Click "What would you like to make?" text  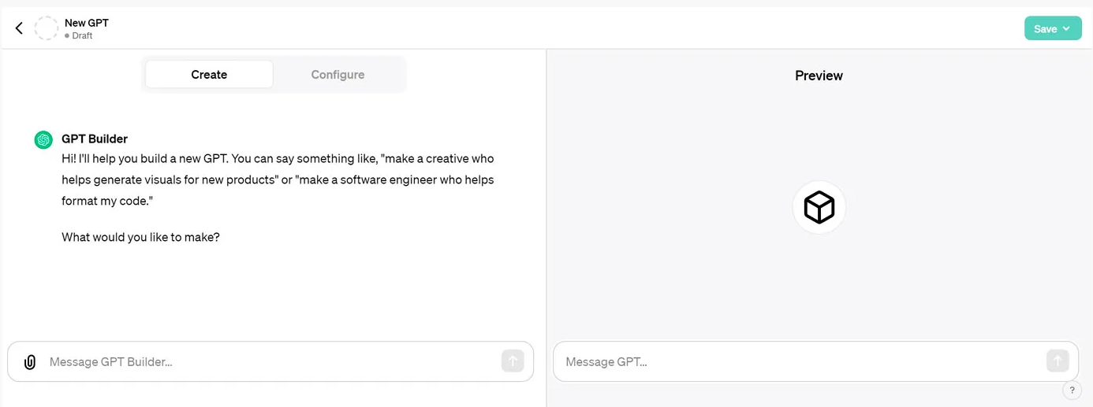pos(140,236)
